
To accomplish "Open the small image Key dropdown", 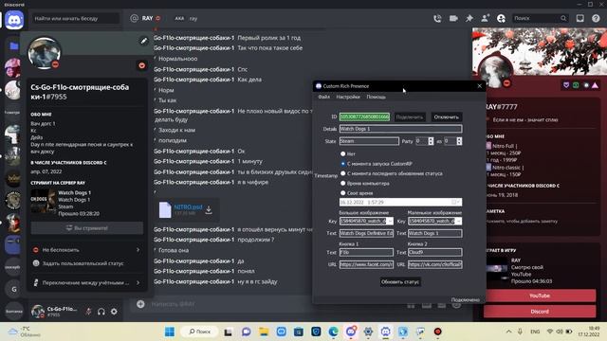I will coord(458,221).
